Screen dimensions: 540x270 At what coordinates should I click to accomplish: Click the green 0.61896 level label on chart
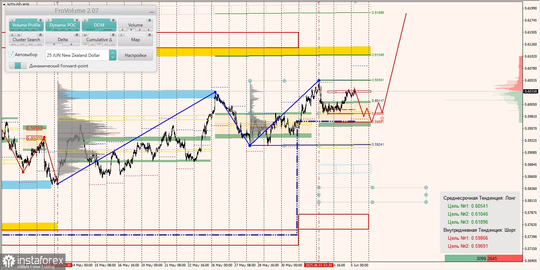[378, 13]
